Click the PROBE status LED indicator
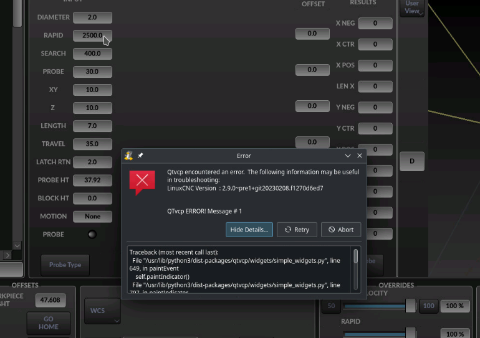 [92, 235]
